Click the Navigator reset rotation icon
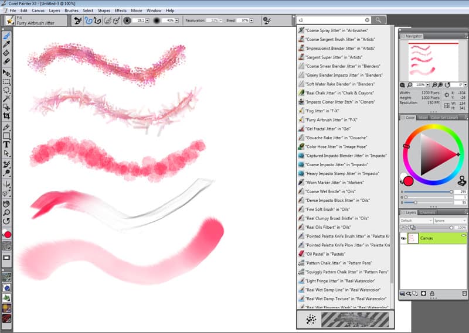 [x=447, y=85]
